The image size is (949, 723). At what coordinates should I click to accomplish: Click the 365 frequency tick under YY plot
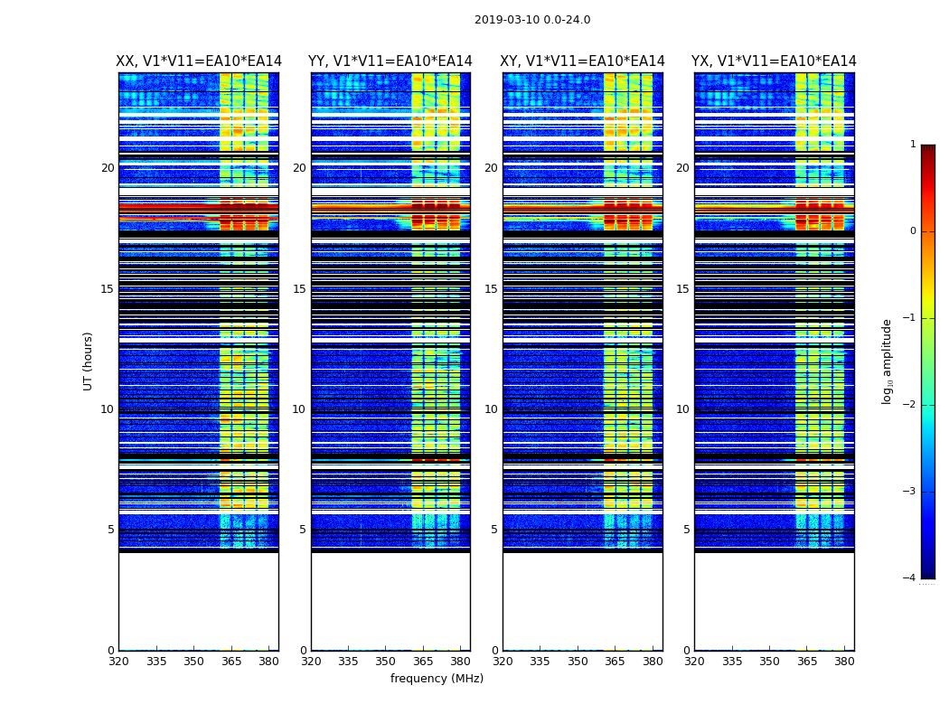[423, 661]
